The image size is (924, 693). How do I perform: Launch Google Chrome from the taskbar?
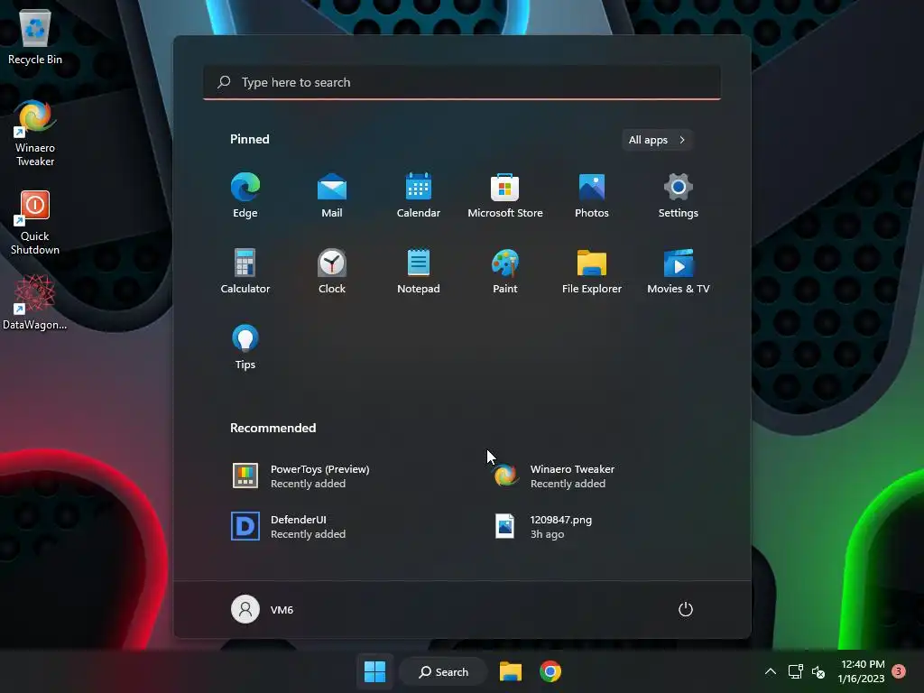[550, 671]
